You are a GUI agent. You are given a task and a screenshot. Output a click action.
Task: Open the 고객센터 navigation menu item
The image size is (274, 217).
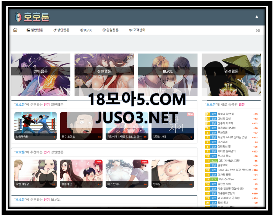pos(137,30)
